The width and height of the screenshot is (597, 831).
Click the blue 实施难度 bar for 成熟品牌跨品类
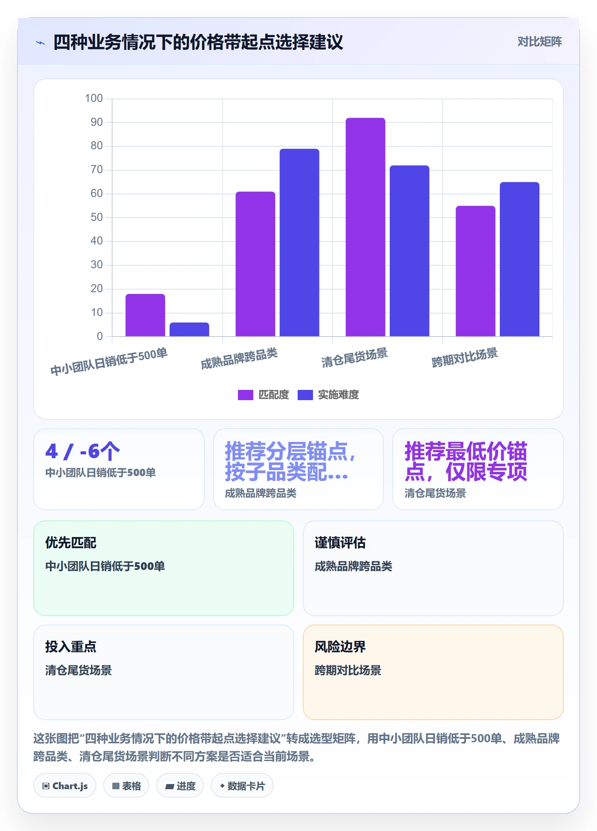299,243
